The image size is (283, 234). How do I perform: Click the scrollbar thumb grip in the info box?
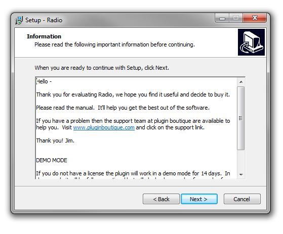click(240, 118)
